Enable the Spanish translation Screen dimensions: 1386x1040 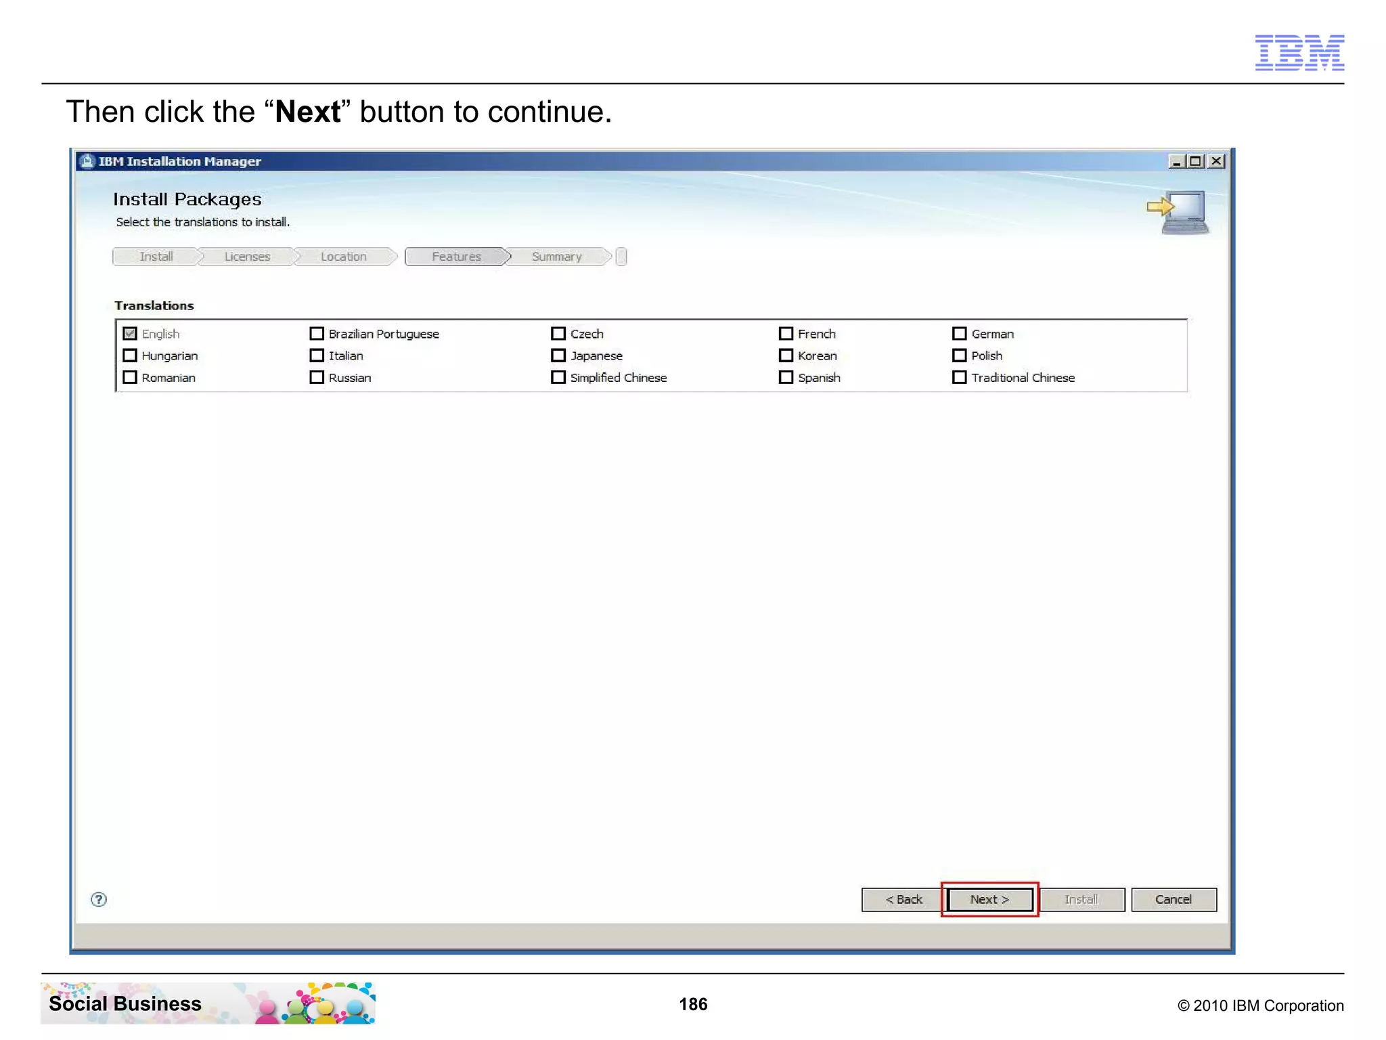pyautogui.click(x=786, y=377)
